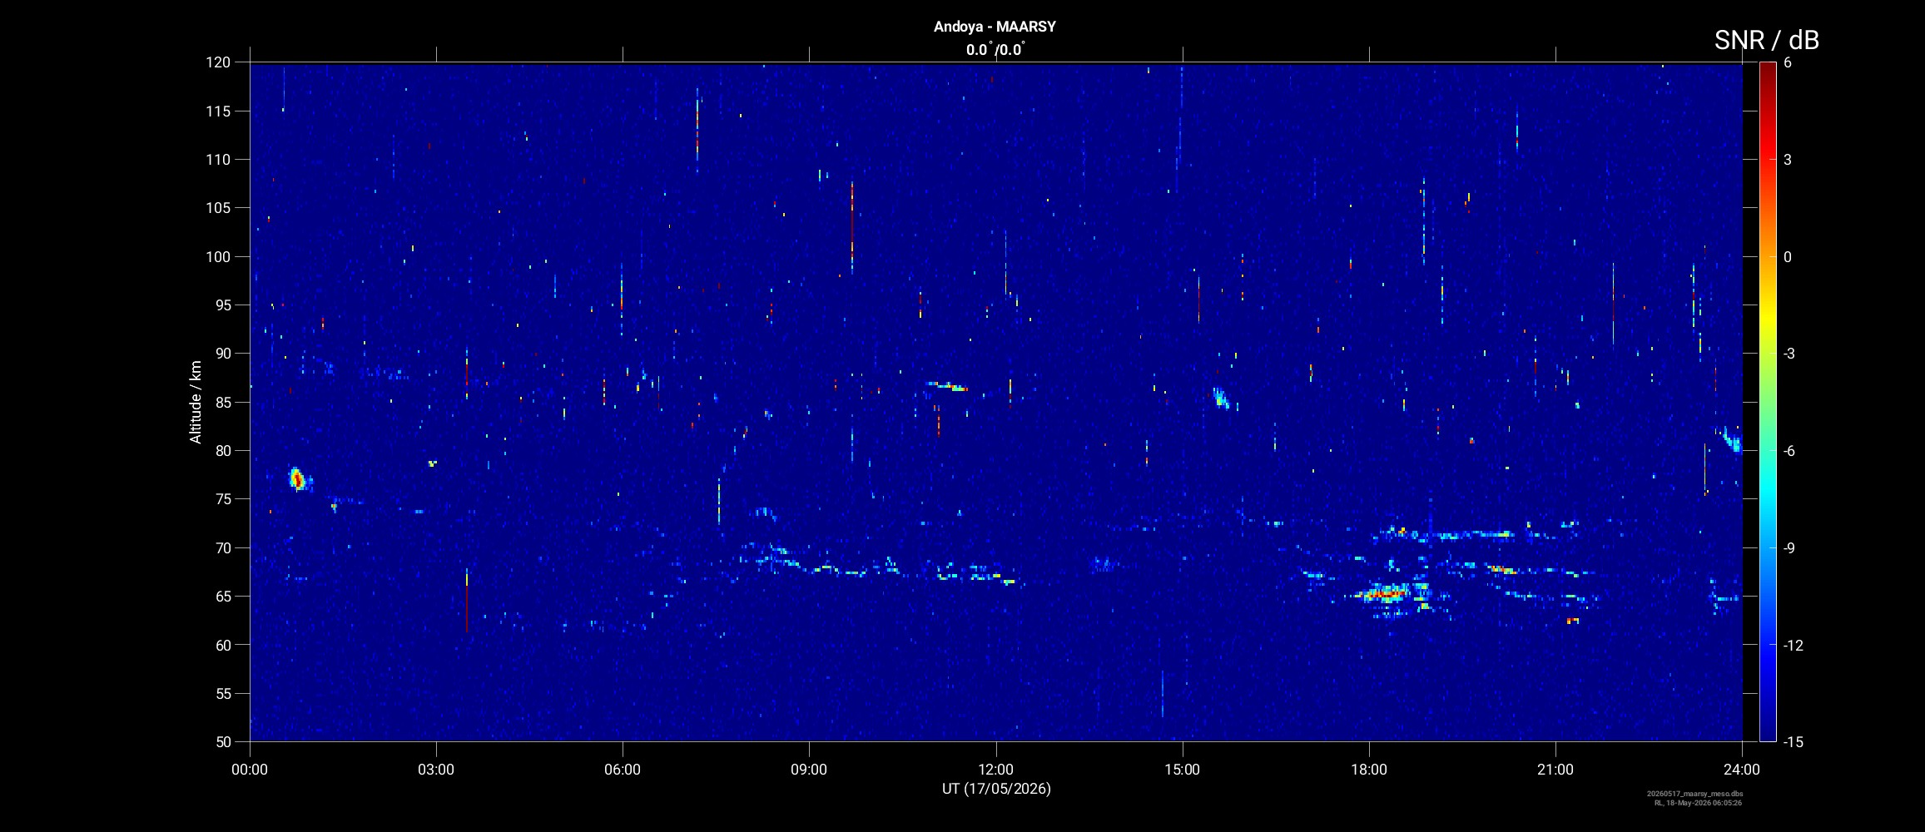Click the SNR gradient colorbar strip
The height and width of the screenshot is (832, 1925).
(1768, 402)
